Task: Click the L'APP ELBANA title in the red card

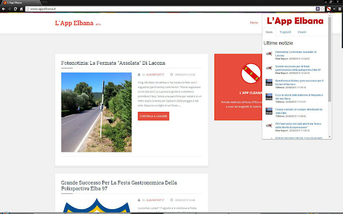Action: 251,93
